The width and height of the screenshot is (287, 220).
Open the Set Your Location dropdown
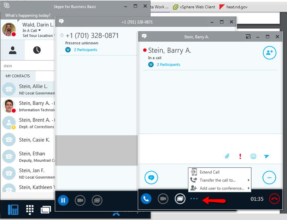[39, 36]
